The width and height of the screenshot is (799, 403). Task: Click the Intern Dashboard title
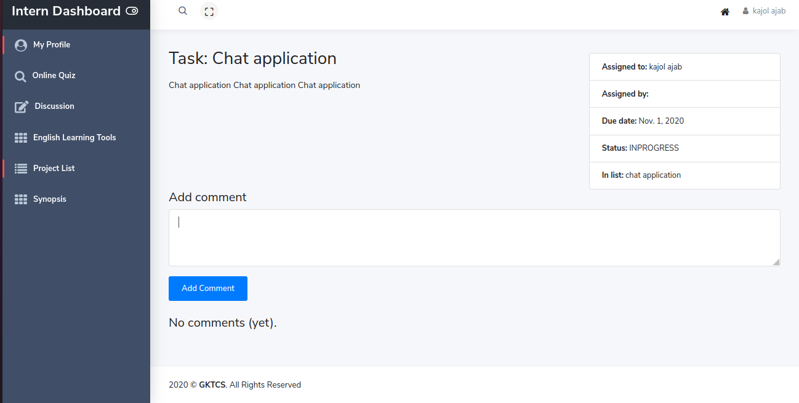[x=66, y=11]
